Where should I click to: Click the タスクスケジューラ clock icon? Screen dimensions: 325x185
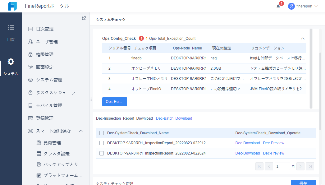(30, 93)
